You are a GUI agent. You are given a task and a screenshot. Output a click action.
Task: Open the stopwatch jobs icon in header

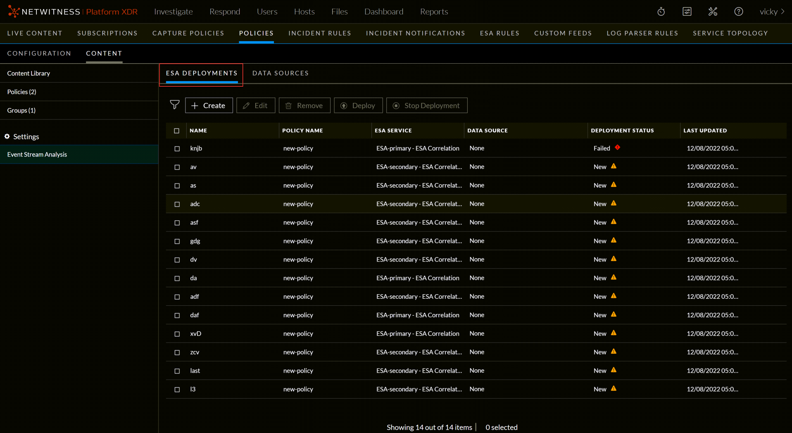tap(661, 12)
